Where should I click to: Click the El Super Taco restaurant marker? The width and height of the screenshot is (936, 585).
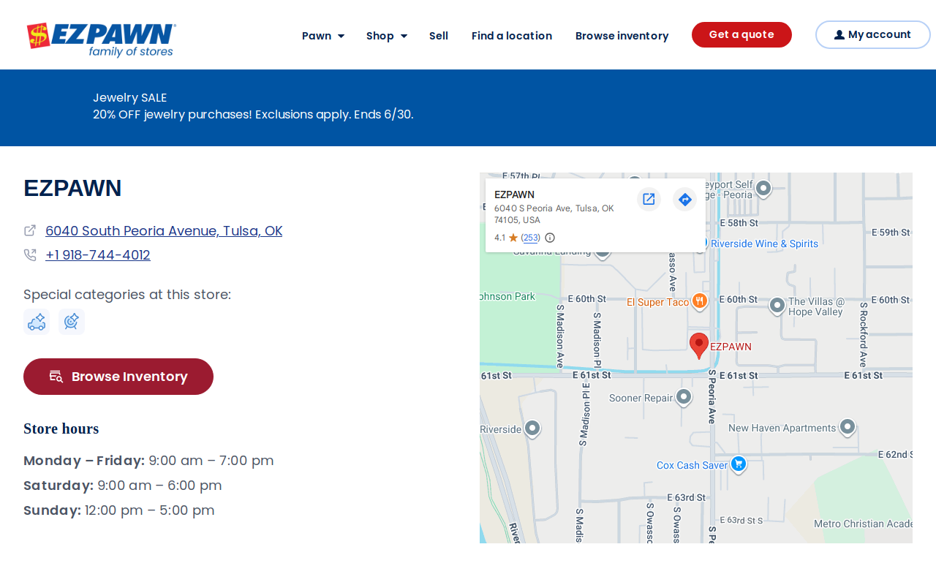coord(700,301)
